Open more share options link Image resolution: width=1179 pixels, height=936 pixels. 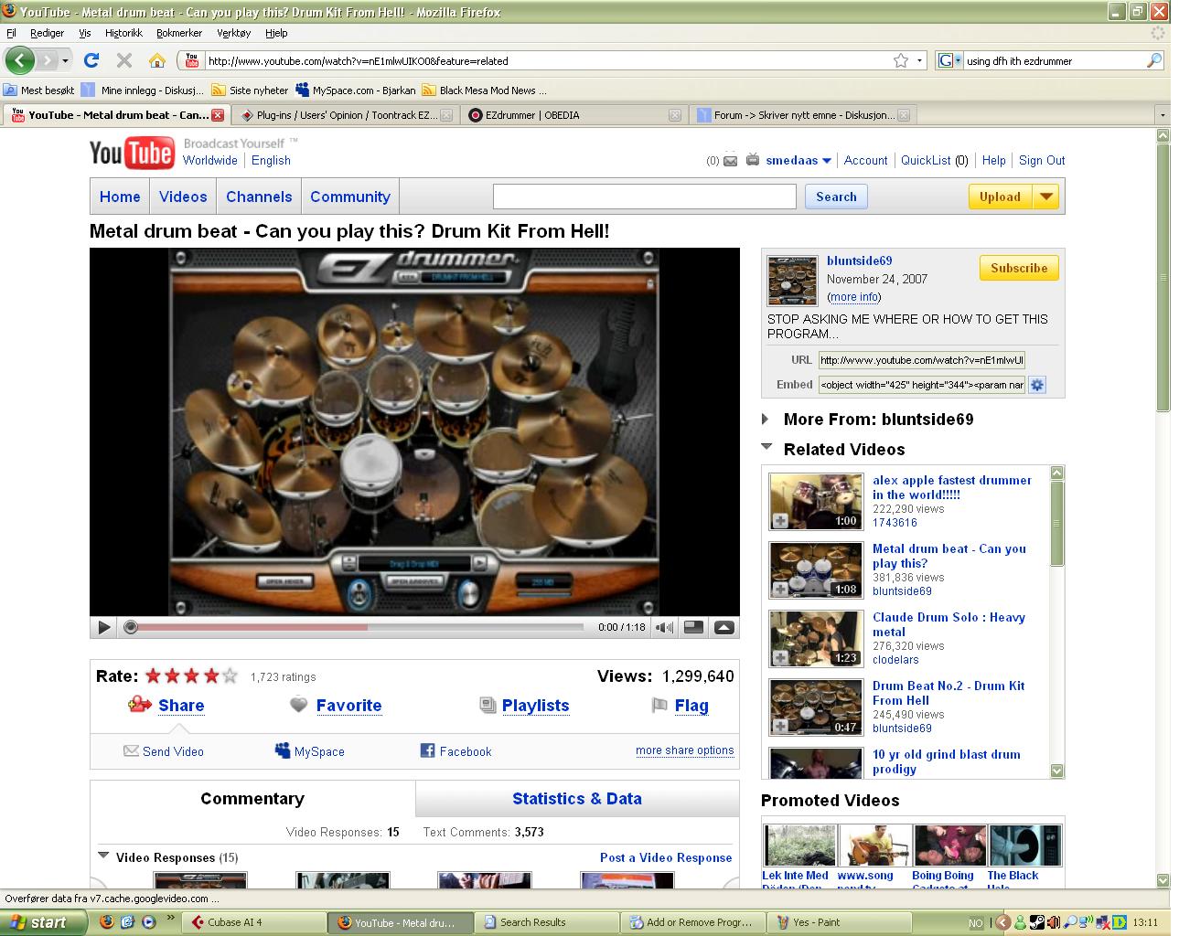[685, 750]
